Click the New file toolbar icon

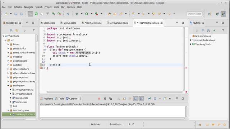[x=6, y=14]
